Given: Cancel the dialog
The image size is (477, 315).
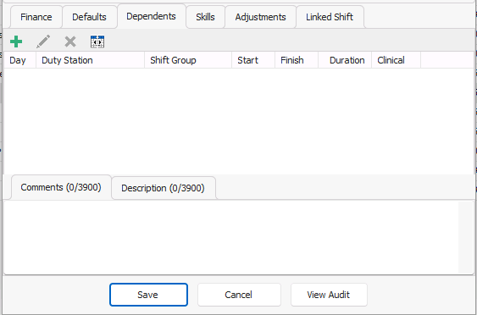Looking at the screenshot, I should tap(239, 295).
